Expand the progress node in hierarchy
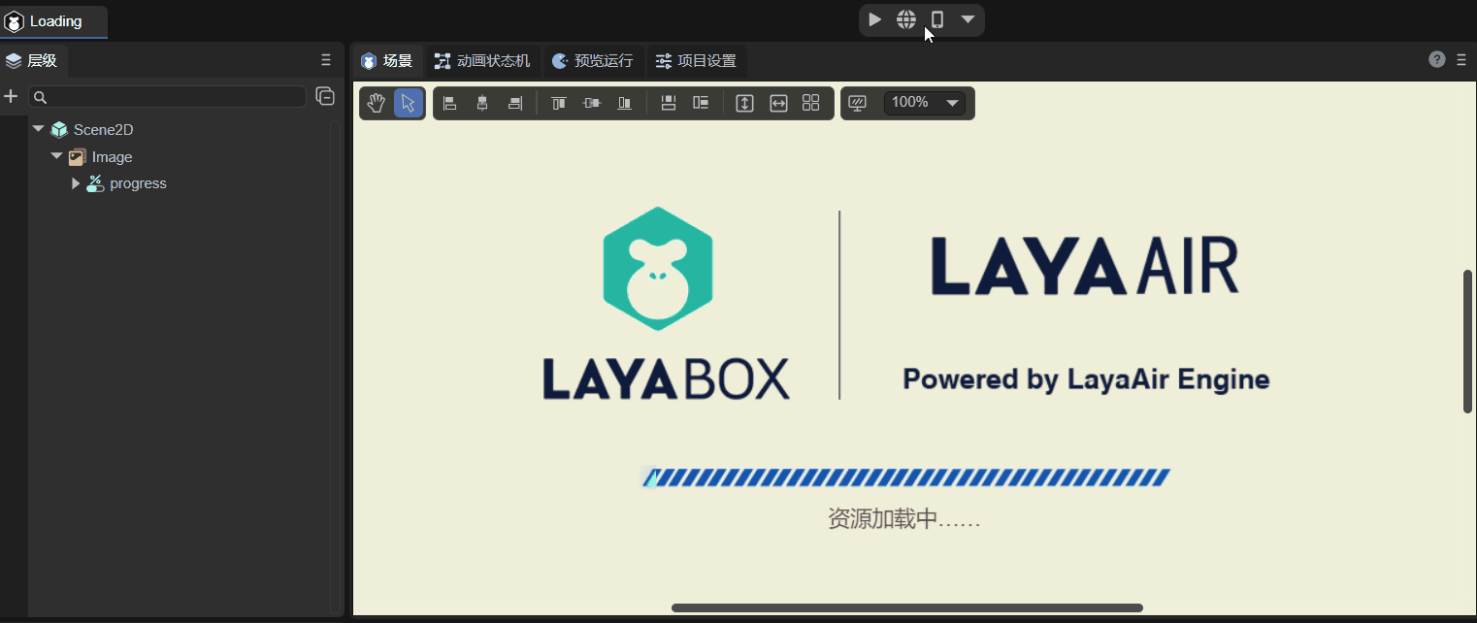The height and width of the screenshot is (623, 1477). [76, 183]
